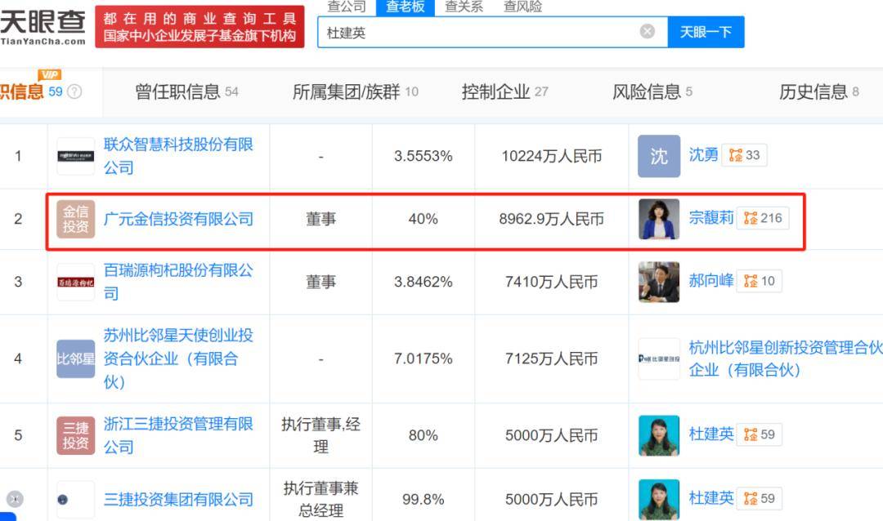The height and width of the screenshot is (521, 883).
Task: Clear the search box with the X icon
Action: click(x=647, y=31)
